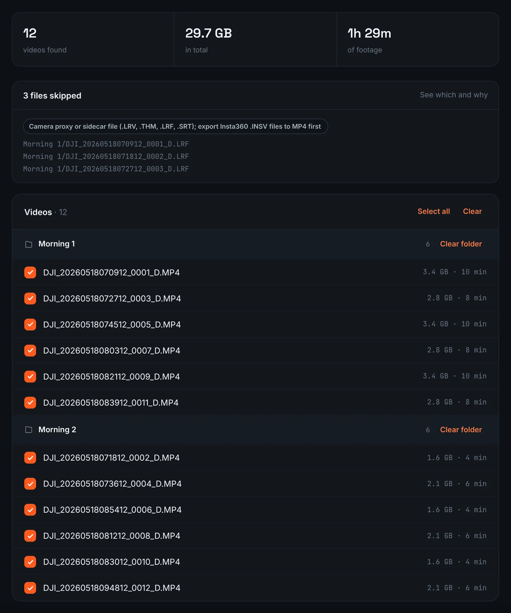Deselect DJI_20260518080312_0007_D.MP4 checkbox
The height and width of the screenshot is (613, 511).
pyautogui.click(x=30, y=350)
